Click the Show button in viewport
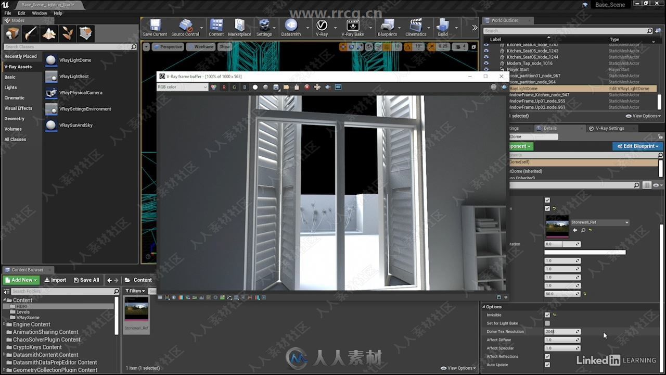 (224, 47)
